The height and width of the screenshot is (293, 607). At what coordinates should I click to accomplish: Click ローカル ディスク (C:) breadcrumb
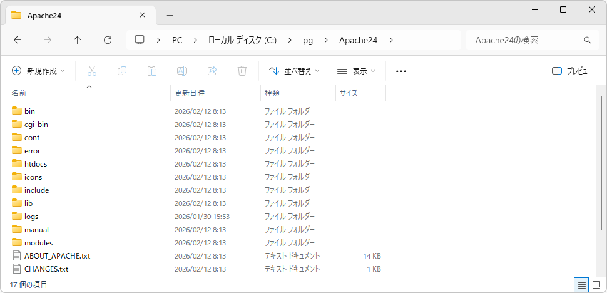click(x=242, y=40)
